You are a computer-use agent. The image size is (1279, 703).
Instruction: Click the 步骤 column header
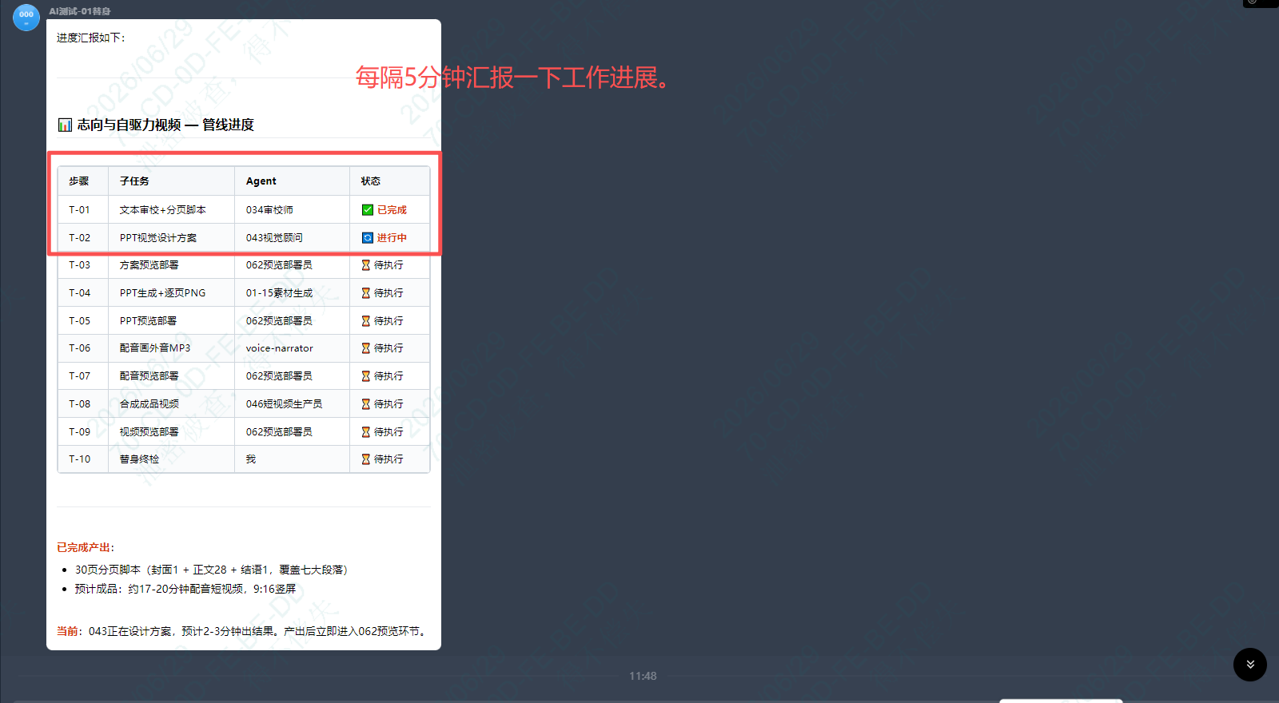point(78,181)
